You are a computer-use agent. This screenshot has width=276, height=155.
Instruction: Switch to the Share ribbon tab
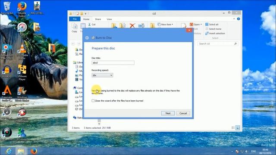98,19
